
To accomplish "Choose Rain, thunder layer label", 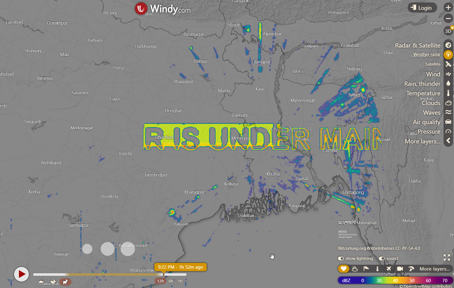I will 422,84.
